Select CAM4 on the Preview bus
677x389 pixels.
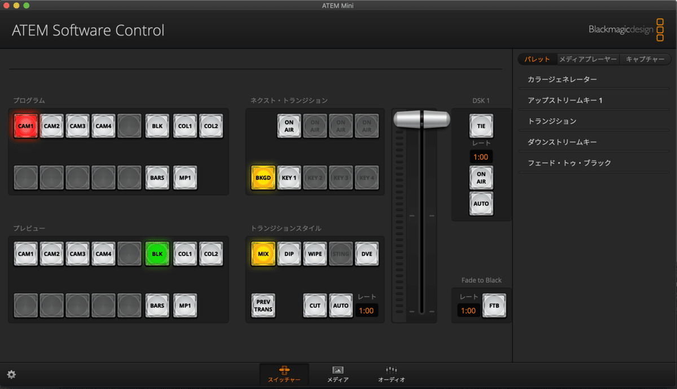(104, 254)
